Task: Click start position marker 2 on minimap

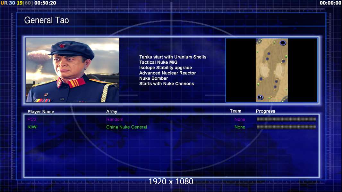Action: tap(260, 97)
